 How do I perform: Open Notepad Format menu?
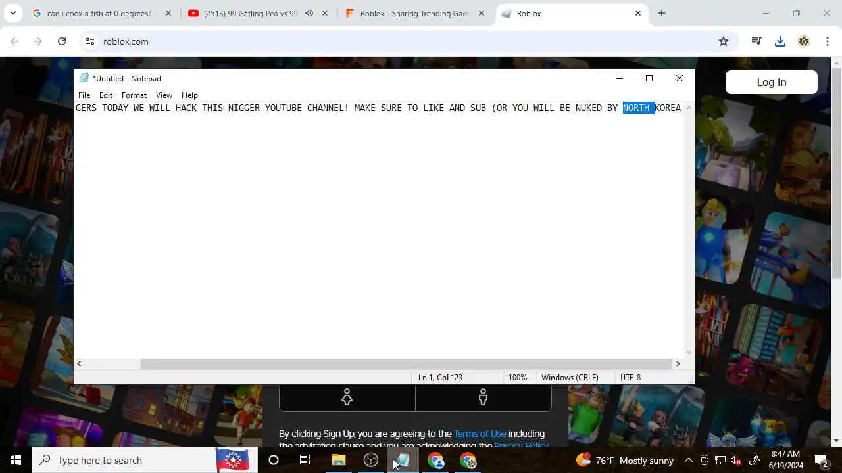click(134, 95)
